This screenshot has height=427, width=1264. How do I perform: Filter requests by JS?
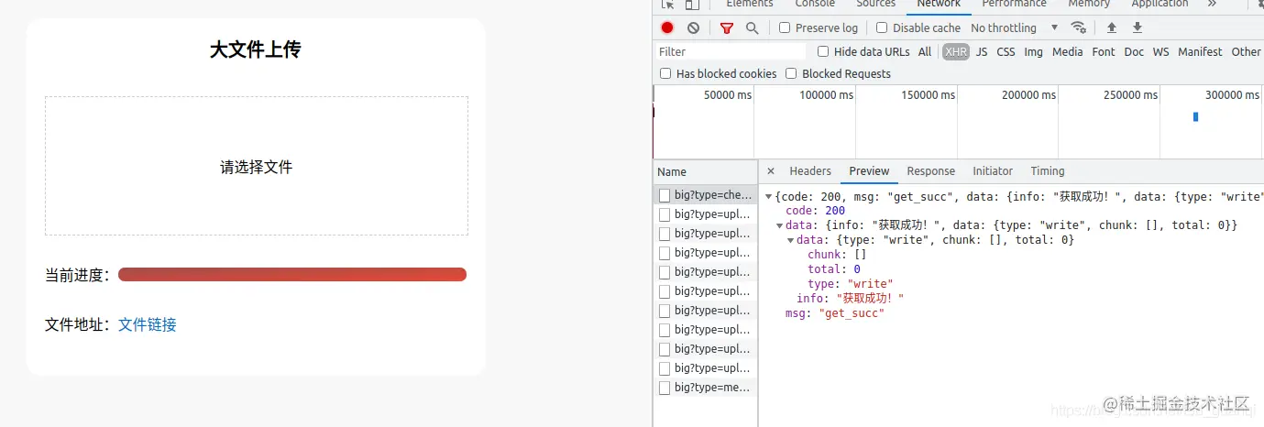coord(982,52)
